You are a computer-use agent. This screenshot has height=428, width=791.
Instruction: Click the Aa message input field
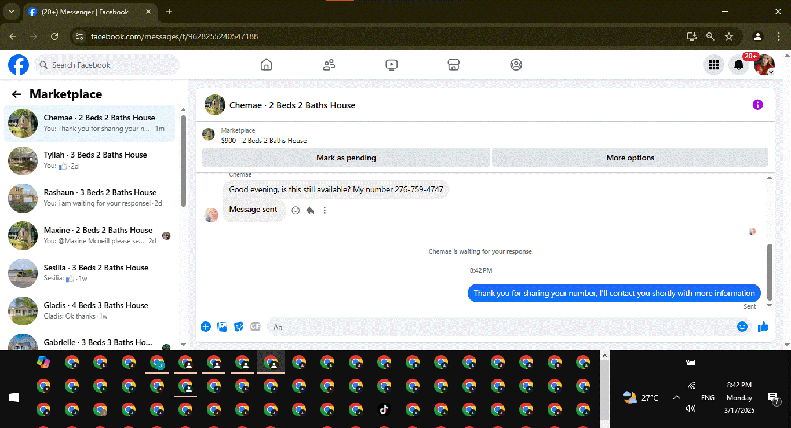[x=501, y=327]
